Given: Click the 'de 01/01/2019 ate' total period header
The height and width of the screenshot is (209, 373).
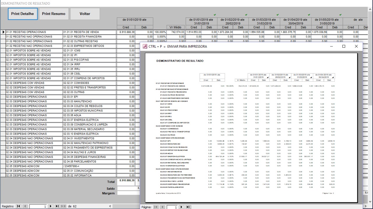Looking at the screenshot, I should pyautogui.click(x=135, y=22).
